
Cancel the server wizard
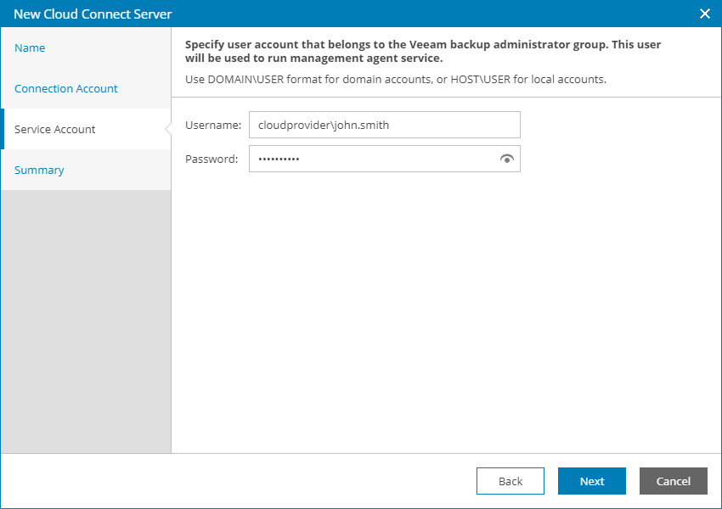click(674, 481)
